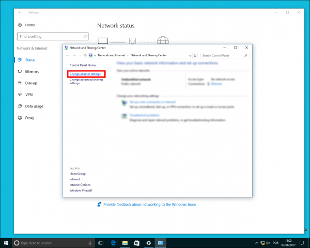Screen dimensions: 310x248
Task: Click the address bar location icon
Action: point(91,56)
